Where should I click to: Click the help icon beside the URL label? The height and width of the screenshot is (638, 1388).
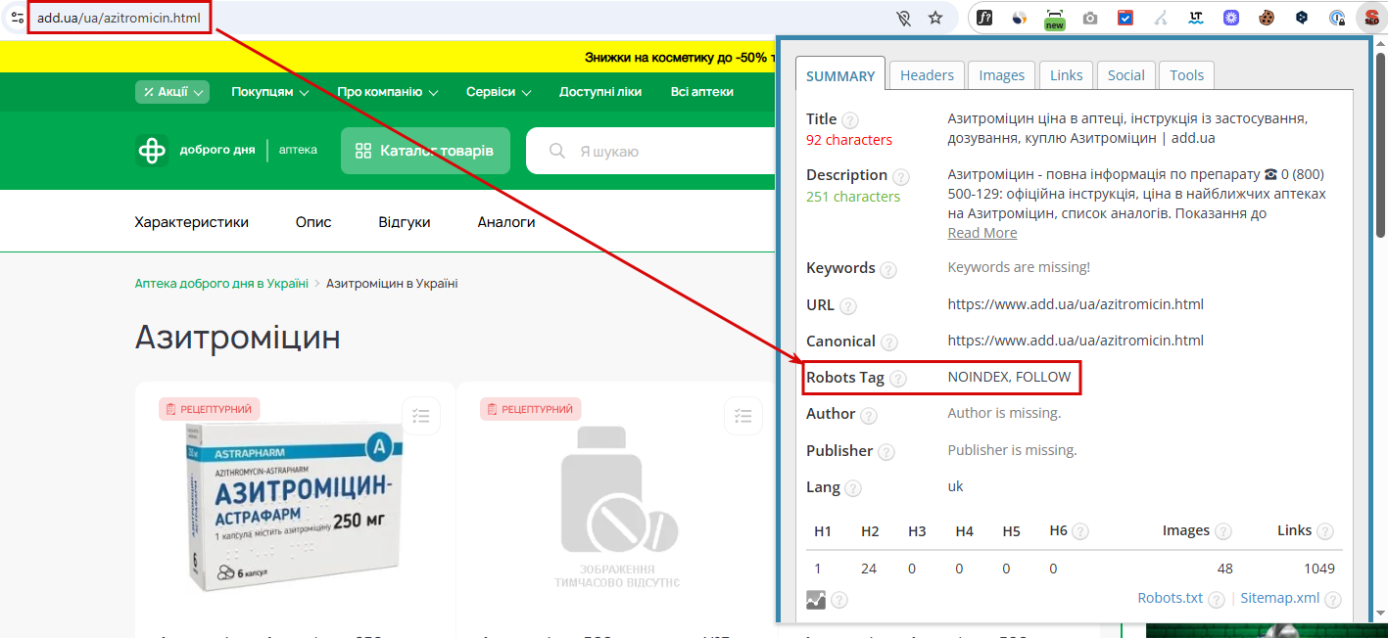tap(848, 306)
